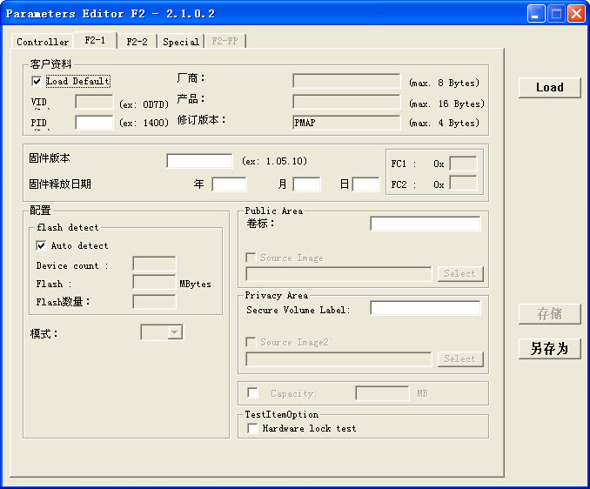Screen dimensions: 590x489
Task: Enable the Hardware lock test option
Action: (253, 428)
